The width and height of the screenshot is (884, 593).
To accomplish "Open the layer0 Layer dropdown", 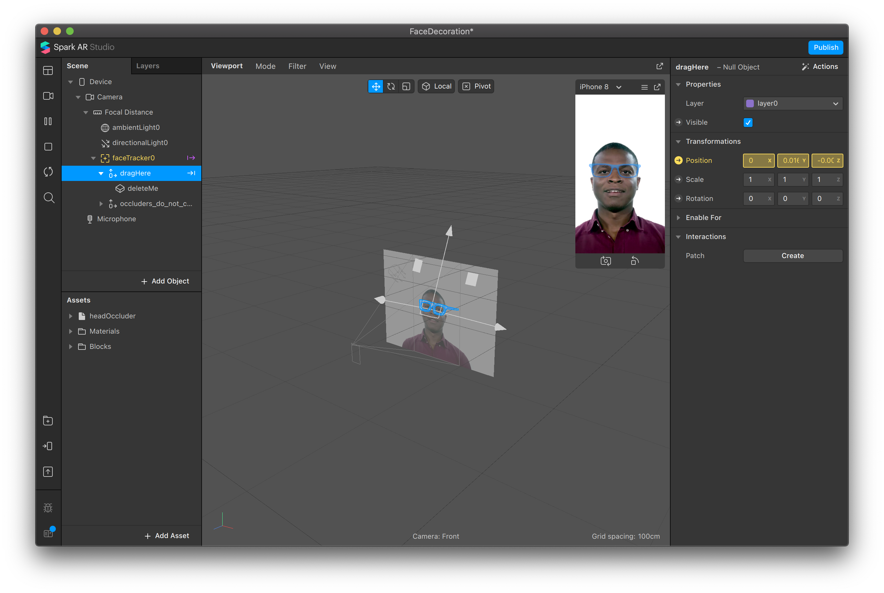I will coord(793,103).
